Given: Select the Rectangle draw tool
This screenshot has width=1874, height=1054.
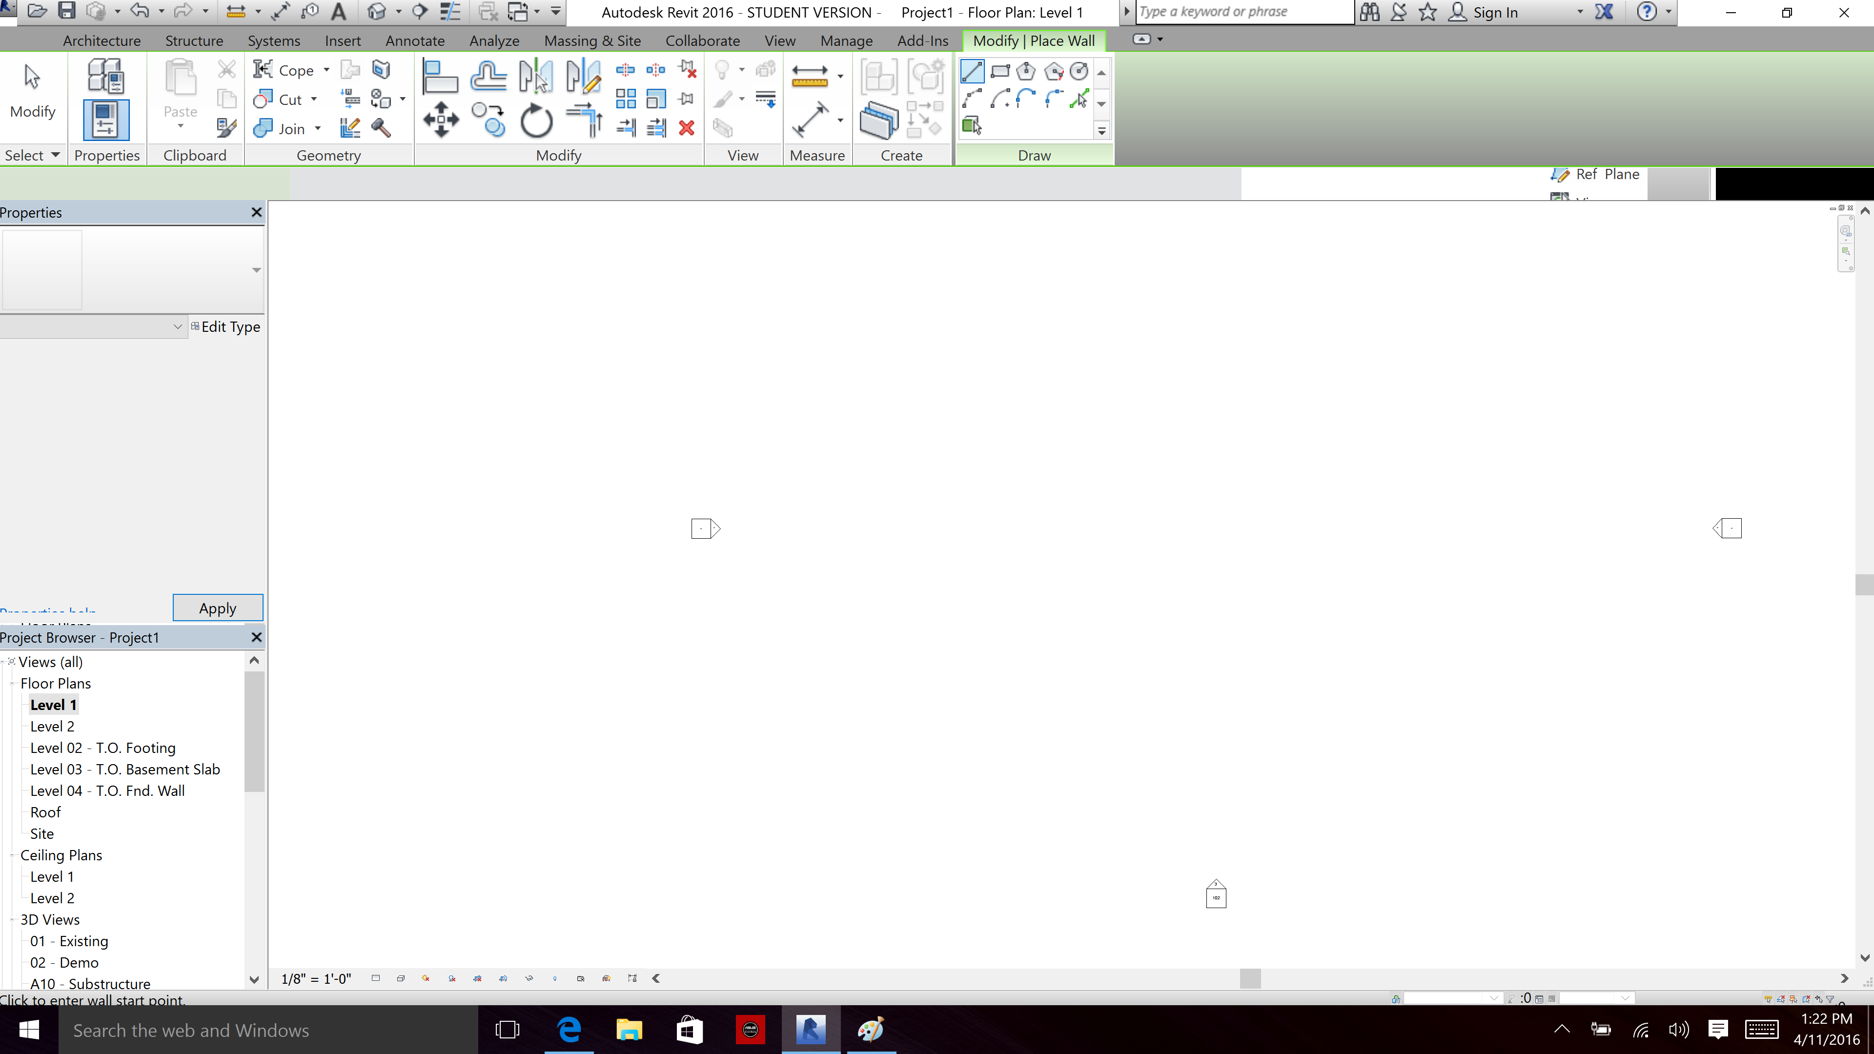Looking at the screenshot, I should 1000,71.
